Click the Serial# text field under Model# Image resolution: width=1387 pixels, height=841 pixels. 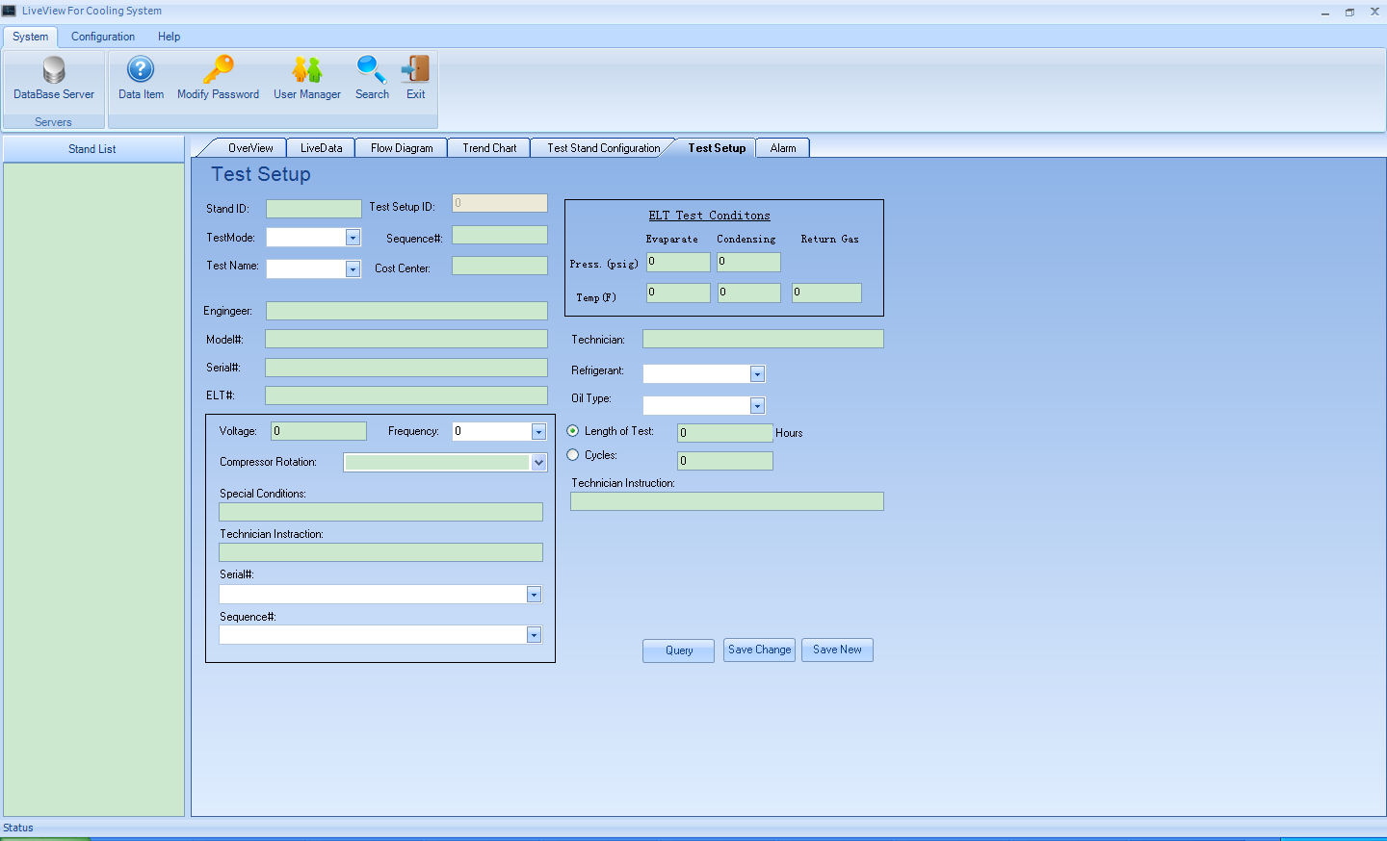click(406, 368)
